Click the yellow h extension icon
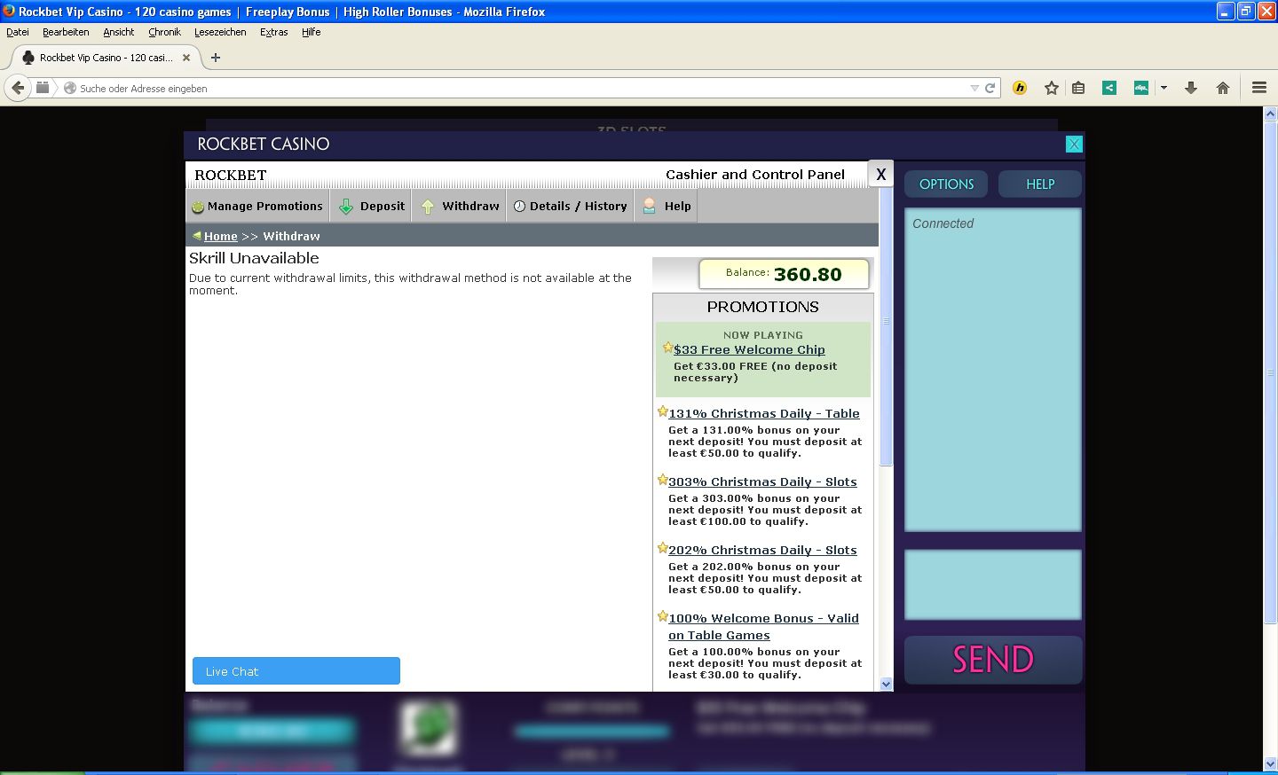1278x775 pixels. click(1020, 88)
